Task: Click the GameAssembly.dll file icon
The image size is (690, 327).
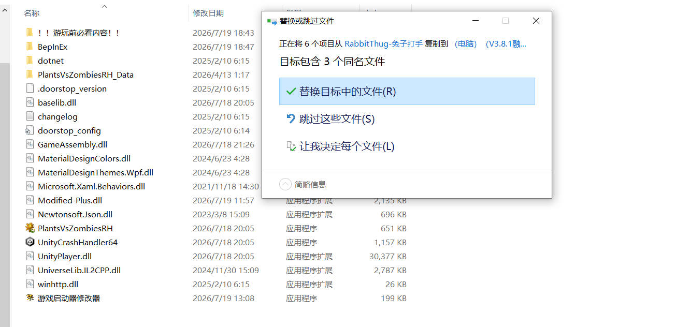Action: tap(30, 144)
